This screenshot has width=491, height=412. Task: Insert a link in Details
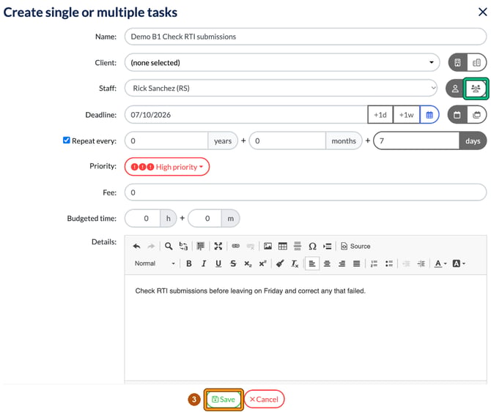[x=236, y=247]
